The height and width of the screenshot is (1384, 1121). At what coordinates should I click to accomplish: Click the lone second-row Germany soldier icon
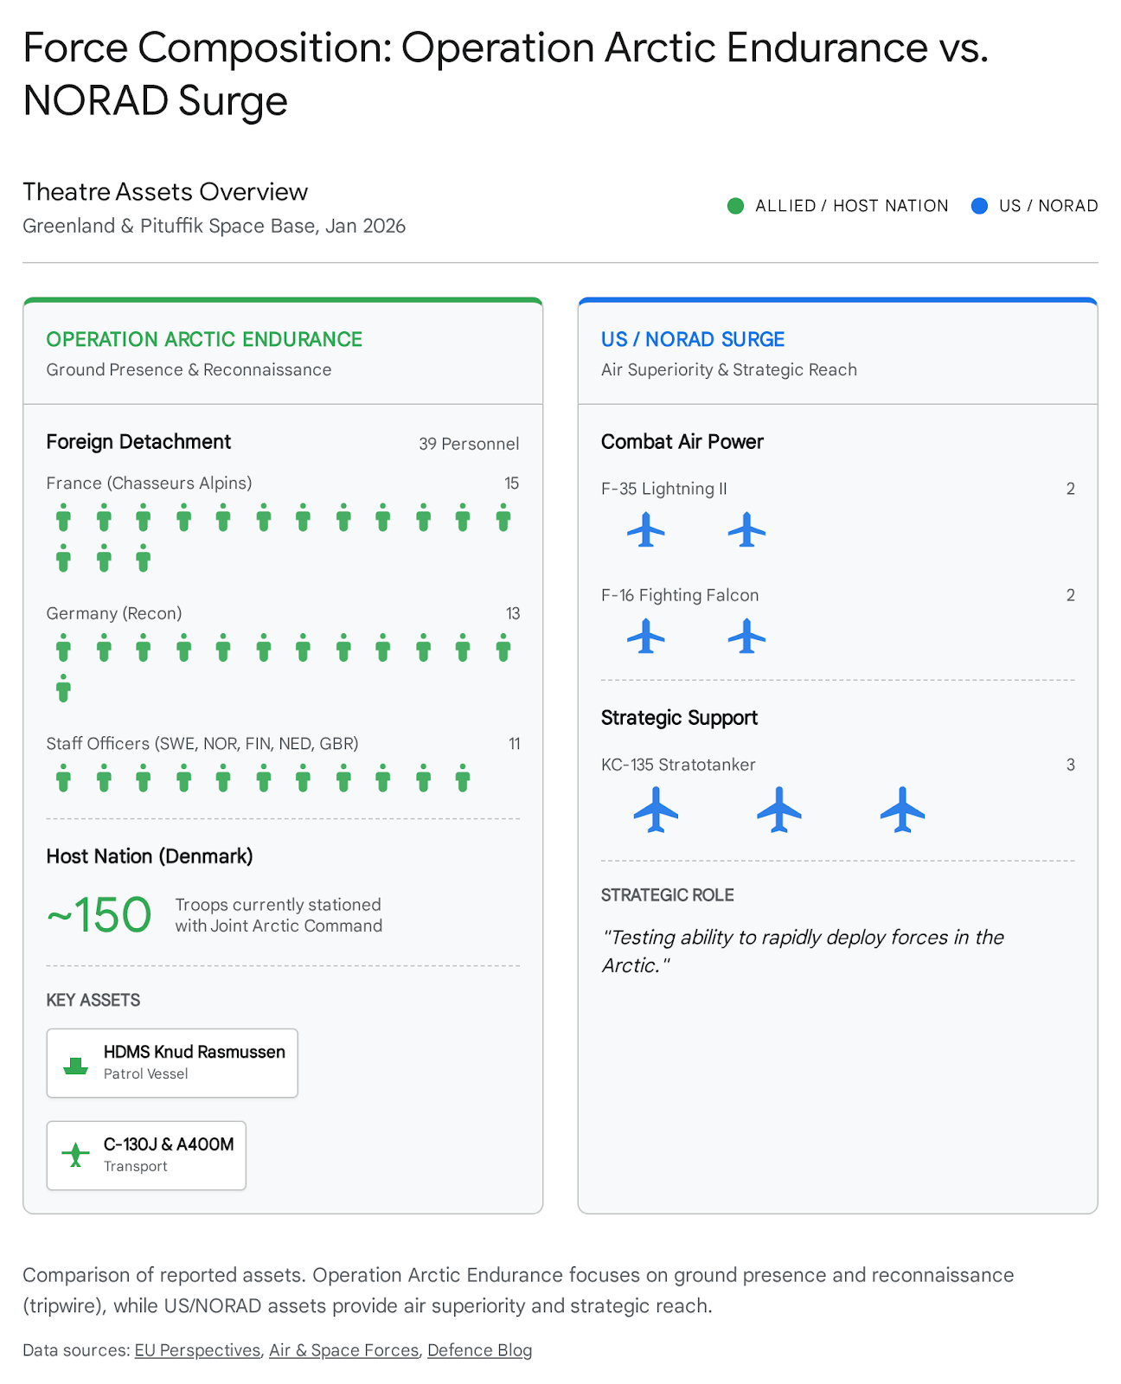click(63, 688)
